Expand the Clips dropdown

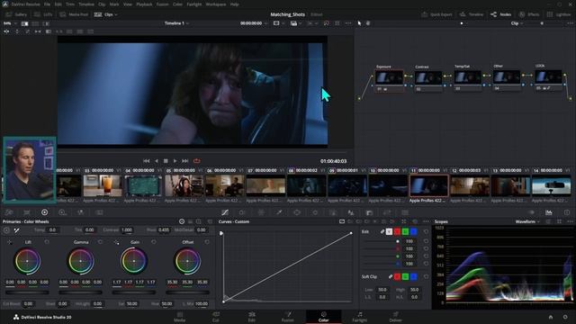coord(106,14)
